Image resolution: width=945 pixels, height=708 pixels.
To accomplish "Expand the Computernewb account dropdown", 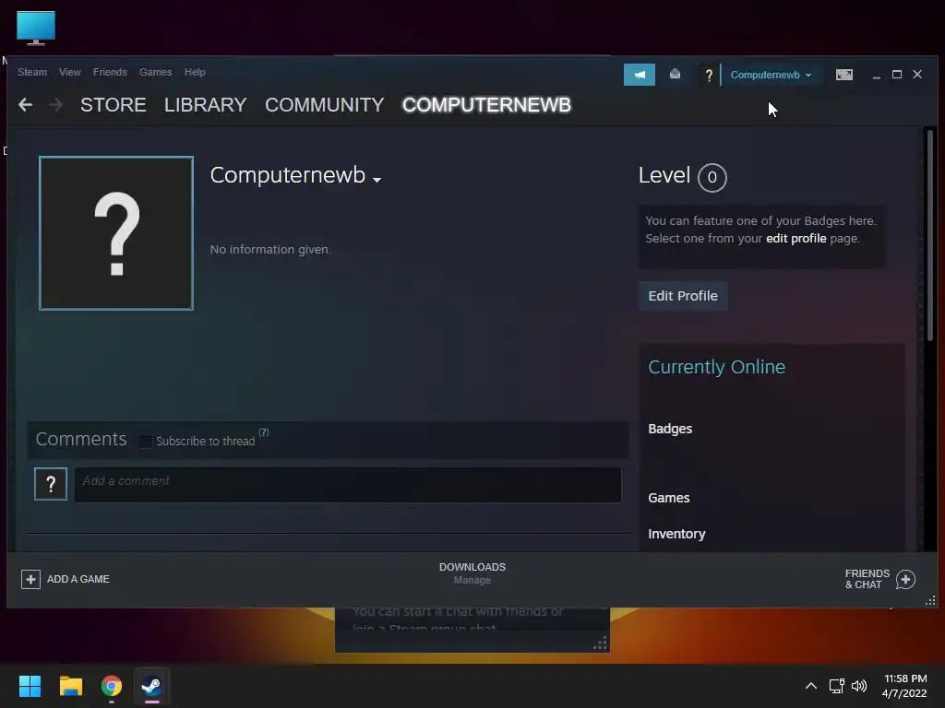I will pos(771,76).
